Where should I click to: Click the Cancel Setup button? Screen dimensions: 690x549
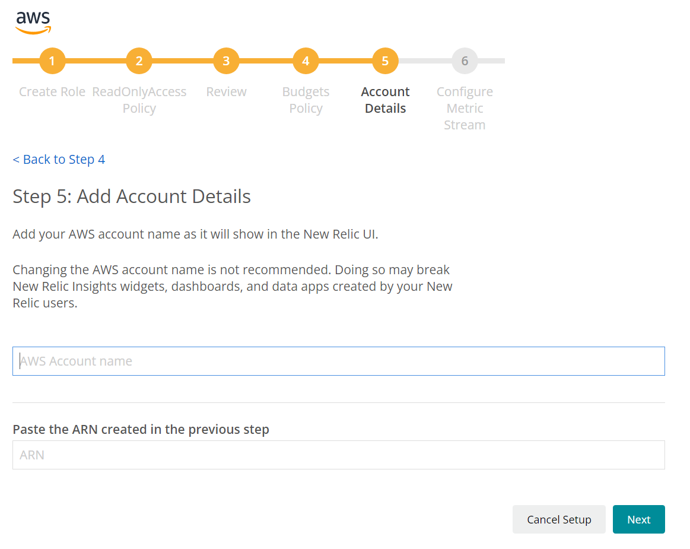[559, 519]
